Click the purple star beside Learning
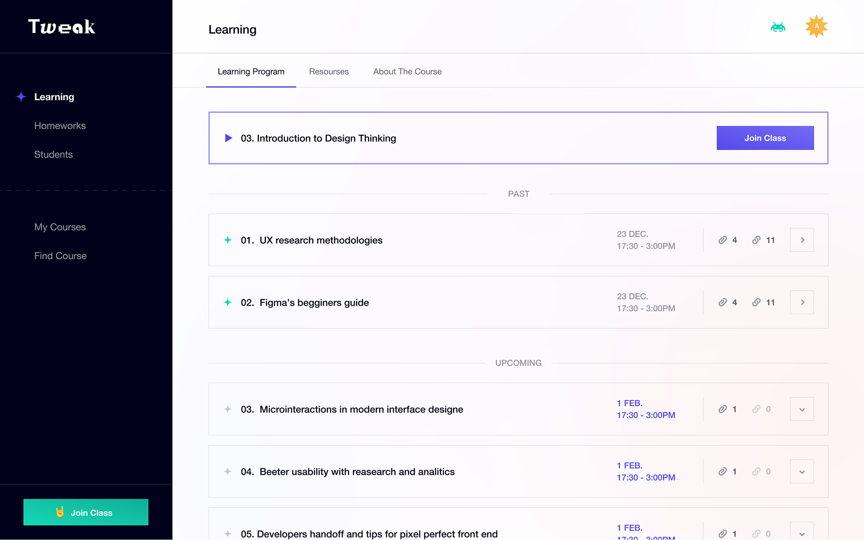 click(x=21, y=97)
